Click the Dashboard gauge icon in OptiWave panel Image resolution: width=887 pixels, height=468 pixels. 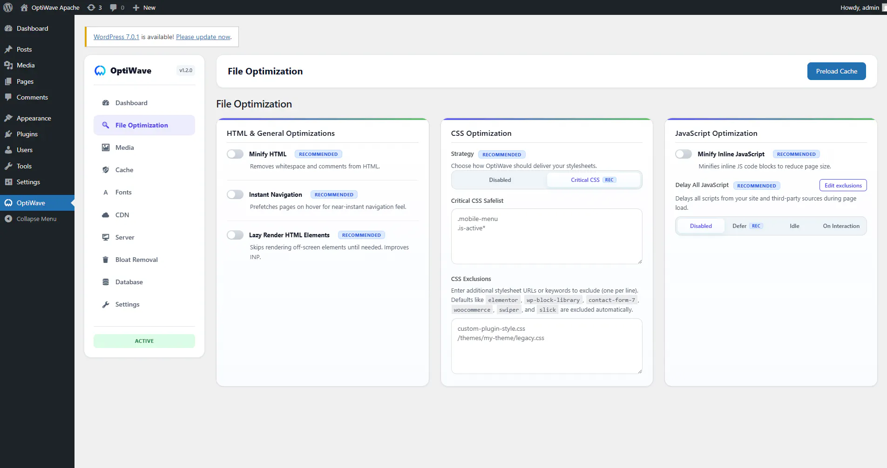[106, 103]
